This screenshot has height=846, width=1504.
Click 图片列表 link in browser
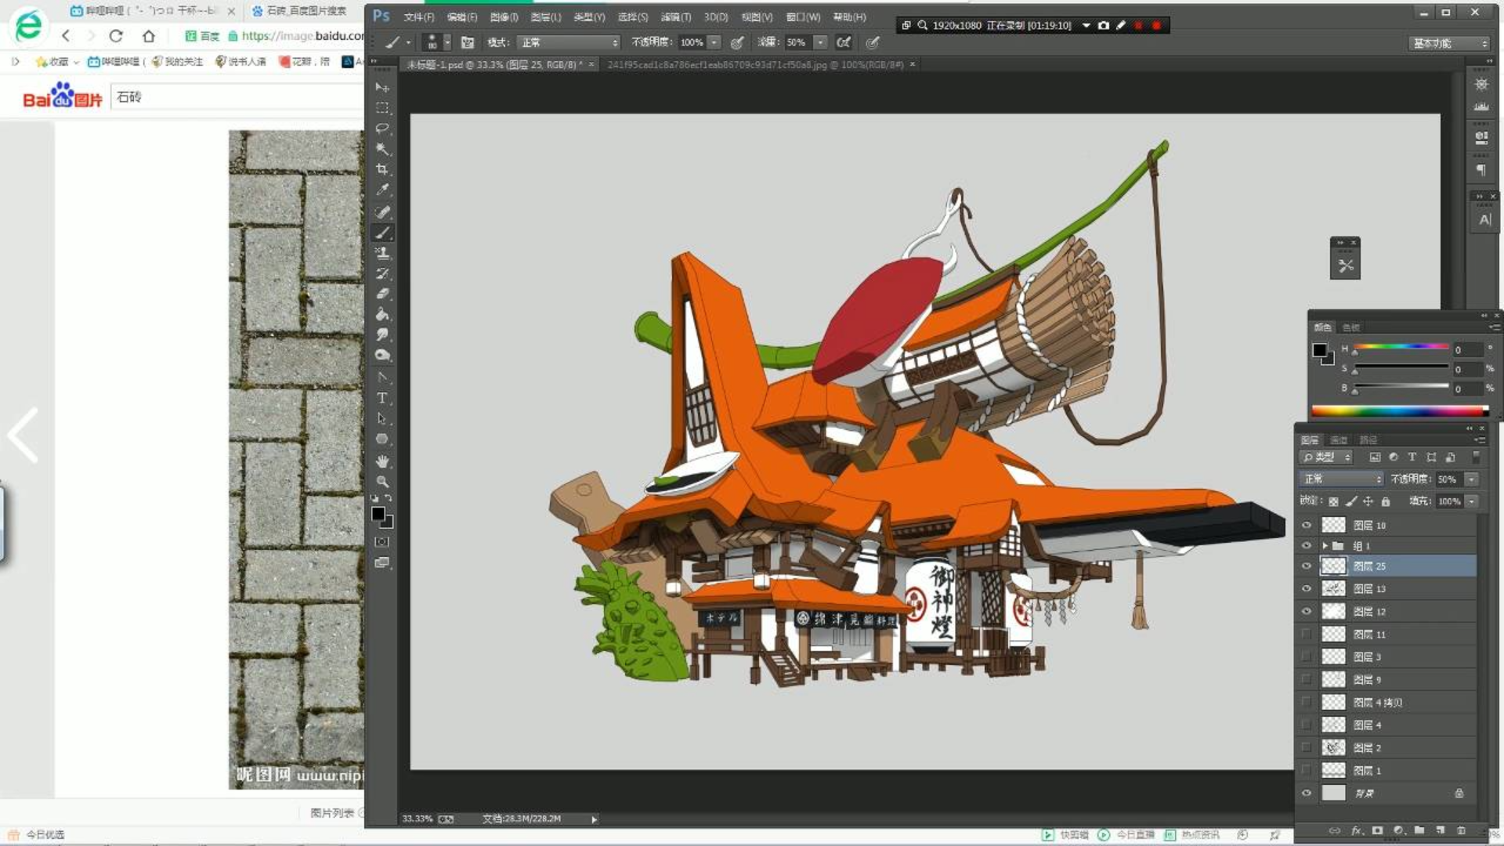tap(331, 813)
